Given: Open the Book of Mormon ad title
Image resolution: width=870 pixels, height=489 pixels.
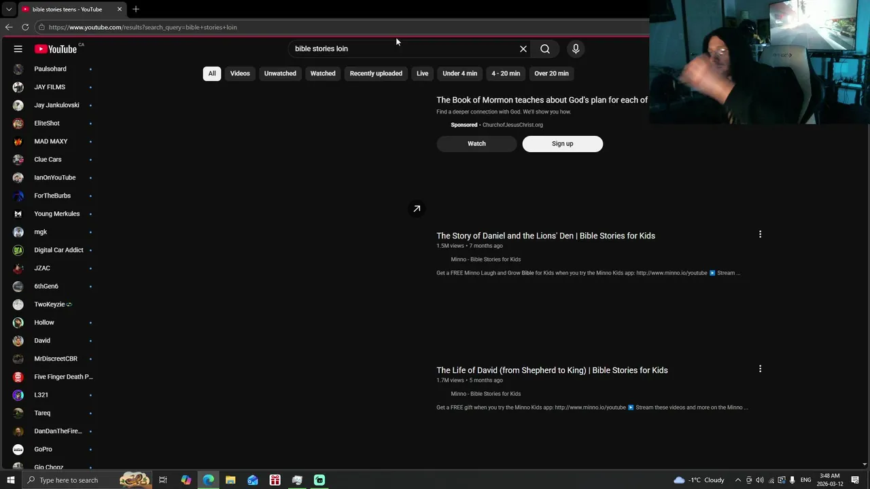Looking at the screenshot, I should (542, 100).
